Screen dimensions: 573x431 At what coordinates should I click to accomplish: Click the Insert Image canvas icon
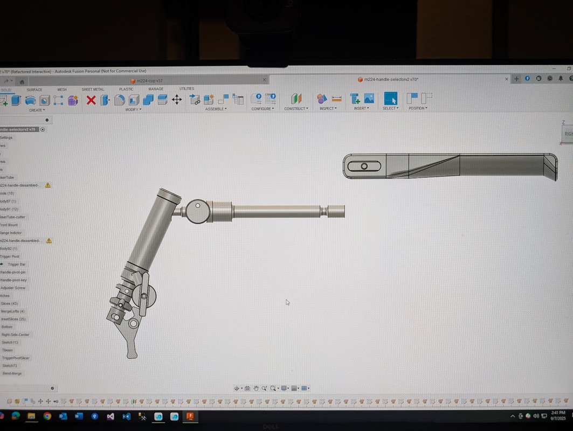(x=369, y=98)
